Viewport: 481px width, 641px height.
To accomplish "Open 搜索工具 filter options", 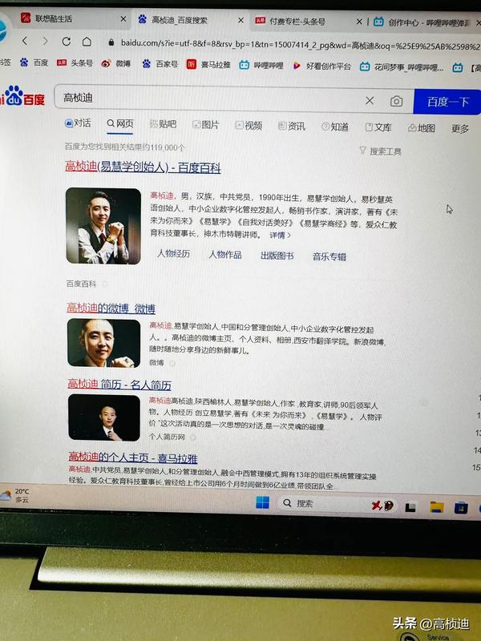I will point(380,151).
